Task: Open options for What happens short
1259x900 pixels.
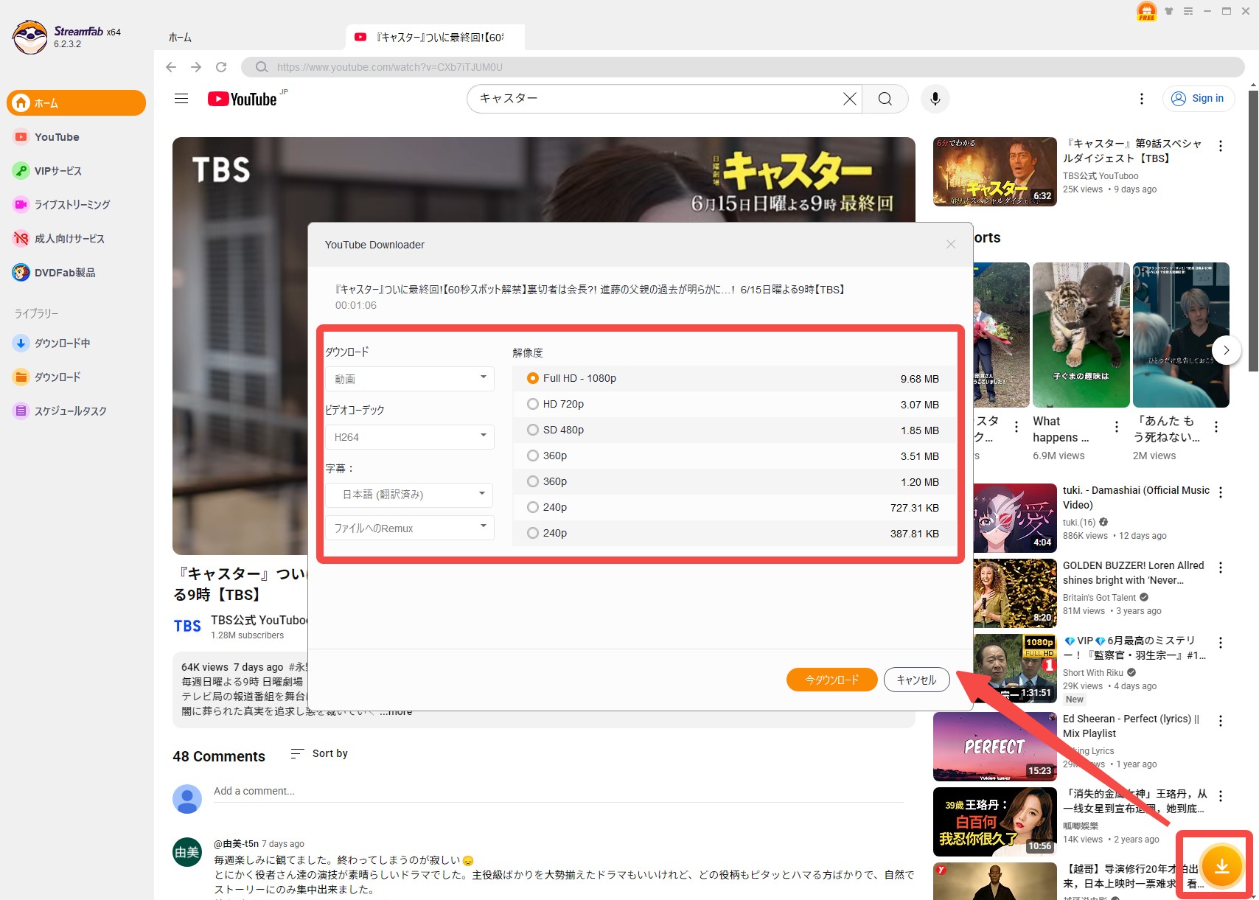Action: [1117, 427]
